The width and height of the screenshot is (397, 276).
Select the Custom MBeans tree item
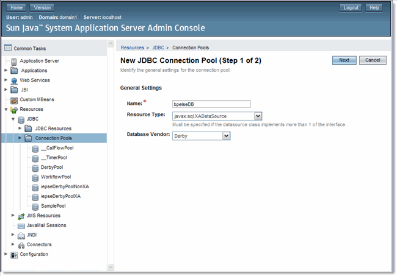point(37,99)
